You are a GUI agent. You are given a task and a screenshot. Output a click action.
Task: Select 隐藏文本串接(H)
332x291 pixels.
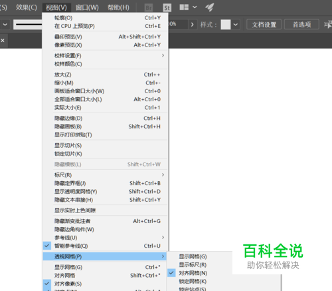click(x=105, y=200)
